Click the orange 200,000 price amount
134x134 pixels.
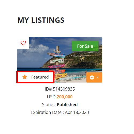[65, 97]
